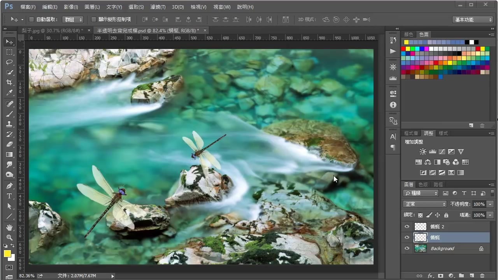Select the Pen tool
This screenshot has height=280, width=498.
tap(10, 186)
